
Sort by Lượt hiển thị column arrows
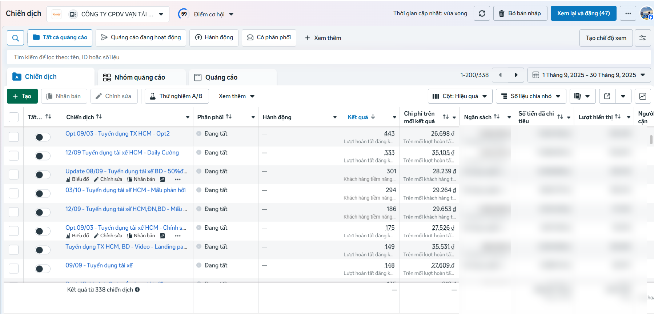618,117
